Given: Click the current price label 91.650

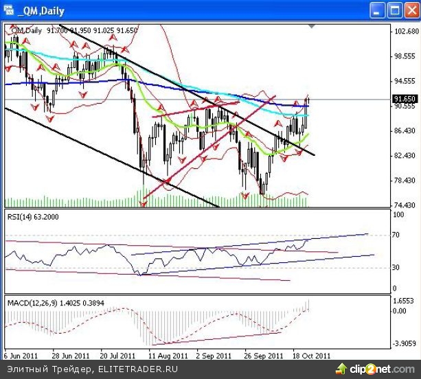Looking at the screenshot, I should [403, 99].
